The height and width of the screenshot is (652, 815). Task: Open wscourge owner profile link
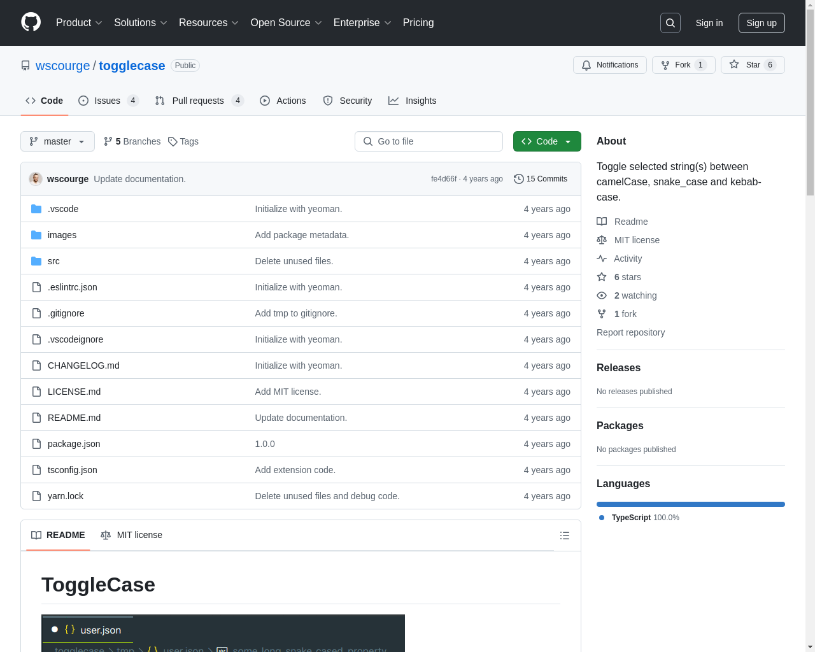coord(63,66)
